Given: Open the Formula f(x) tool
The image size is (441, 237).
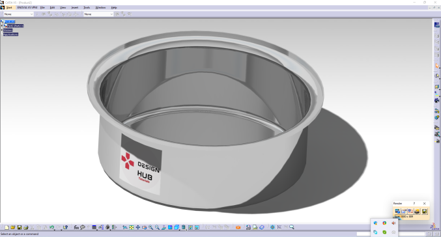Looking at the screenshot, I should [76, 227].
